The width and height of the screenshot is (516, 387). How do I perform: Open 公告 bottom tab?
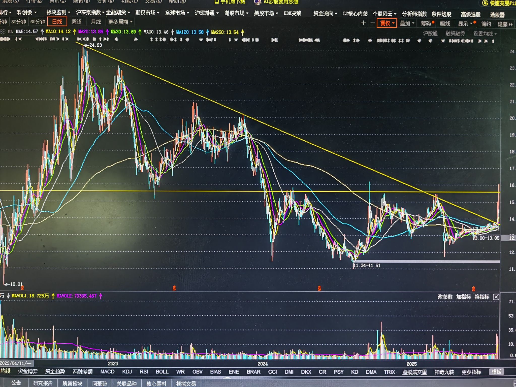pyautogui.click(x=16, y=383)
